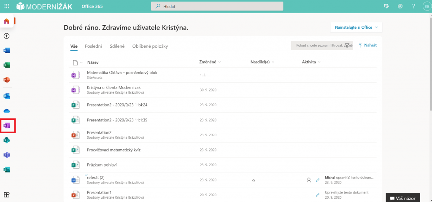Viewport: 432px width, 202px height.
Task: Click the Create new plus icon
Action: pos(6,36)
